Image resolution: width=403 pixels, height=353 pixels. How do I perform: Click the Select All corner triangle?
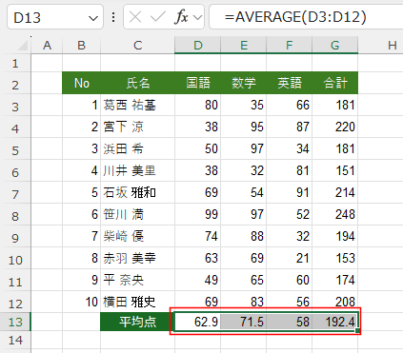23,46
